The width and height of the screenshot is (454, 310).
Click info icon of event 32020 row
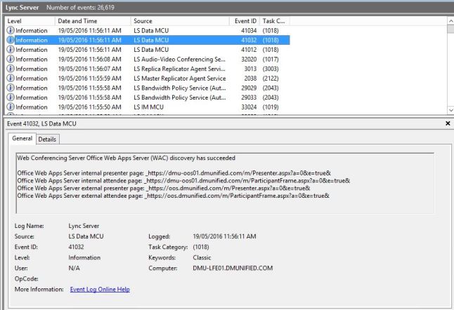pos(11,59)
